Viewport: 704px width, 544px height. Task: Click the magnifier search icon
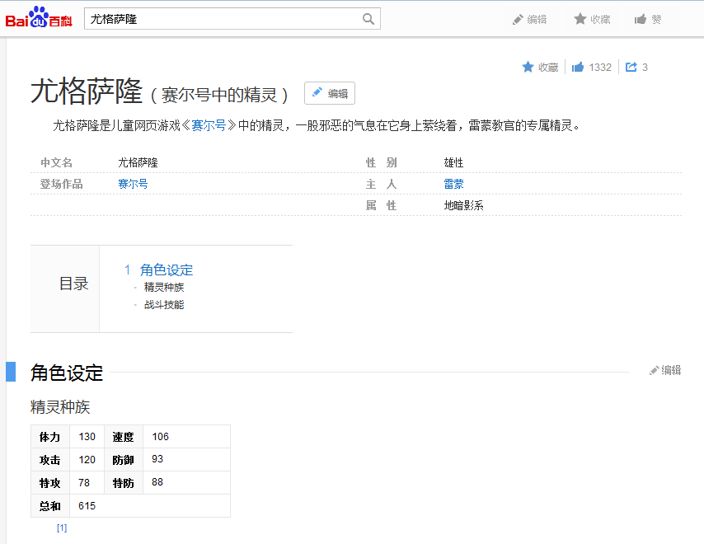[x=368, y=18]
